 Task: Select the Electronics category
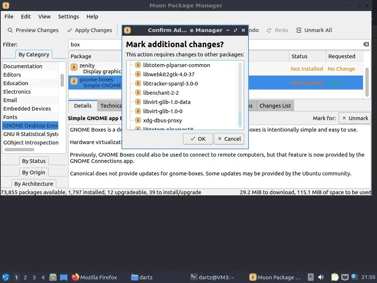click(x=30, y=92)
